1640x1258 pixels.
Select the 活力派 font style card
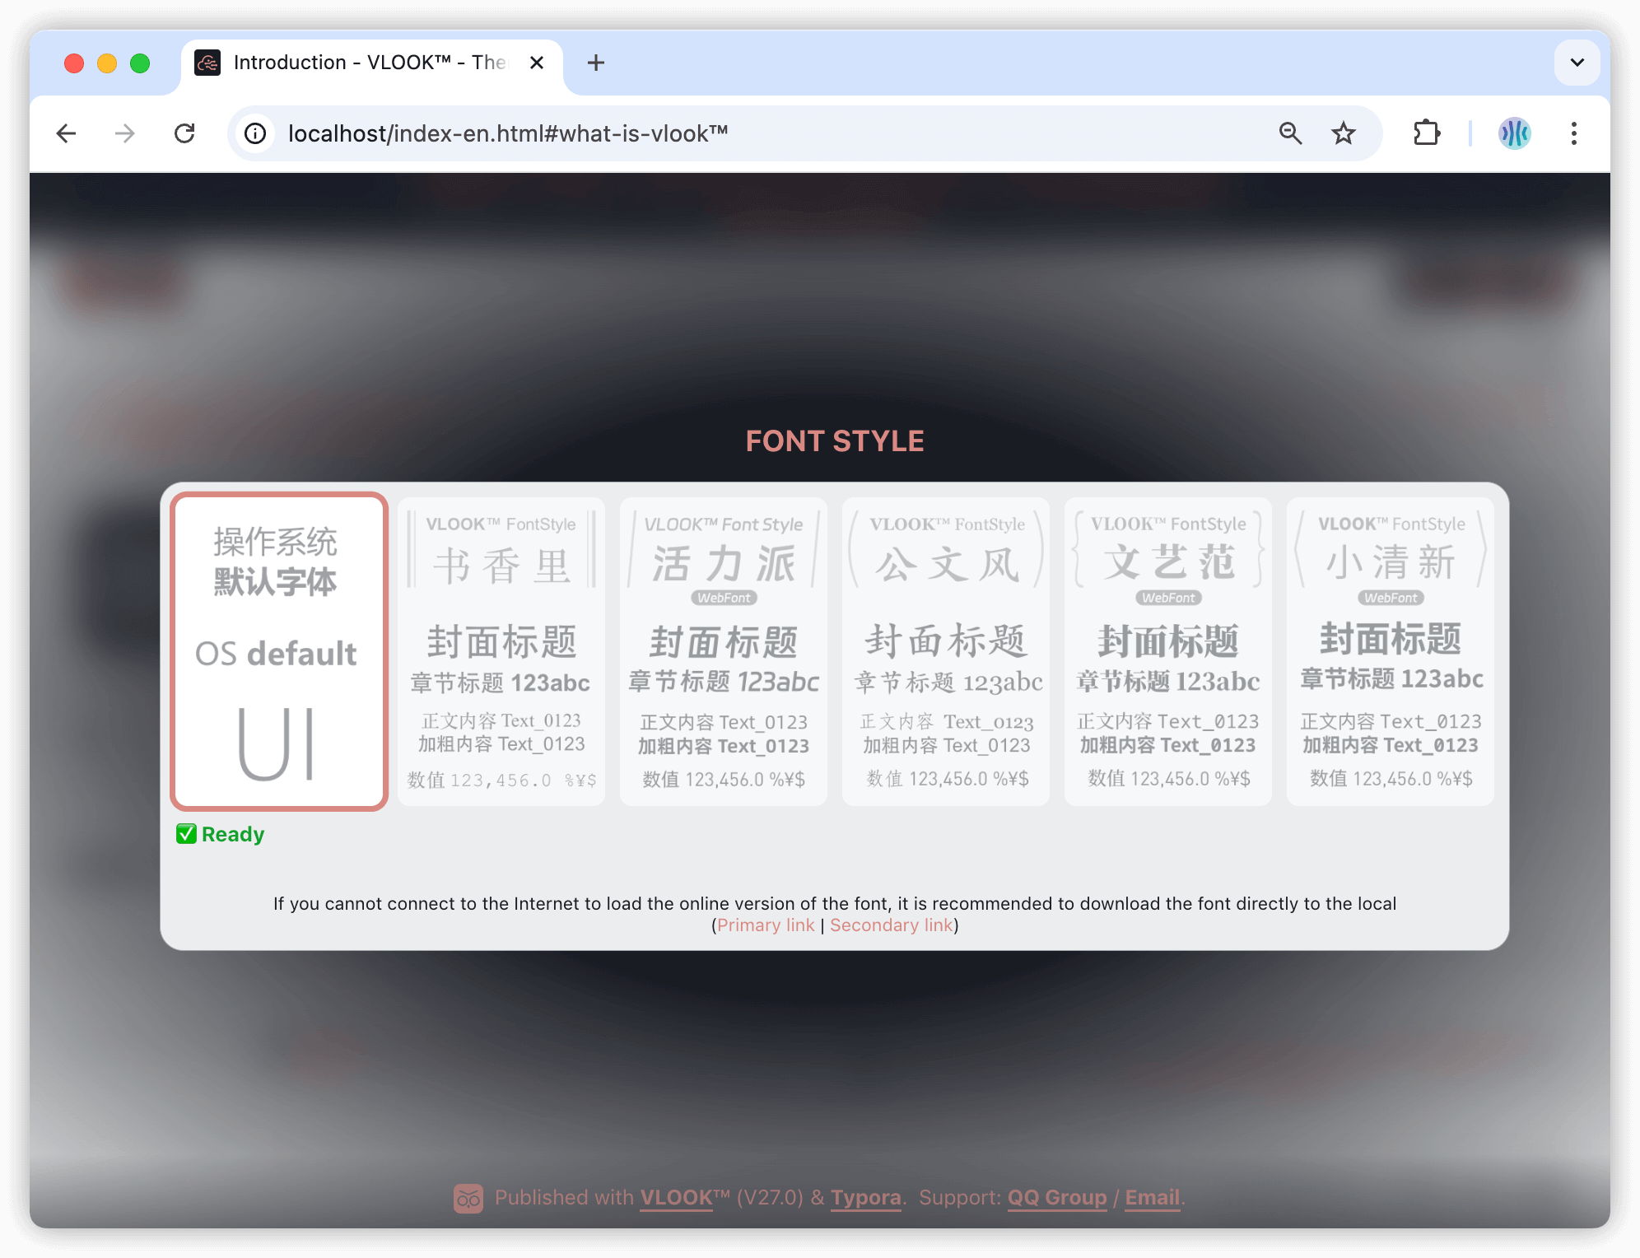tap(724, 651)
